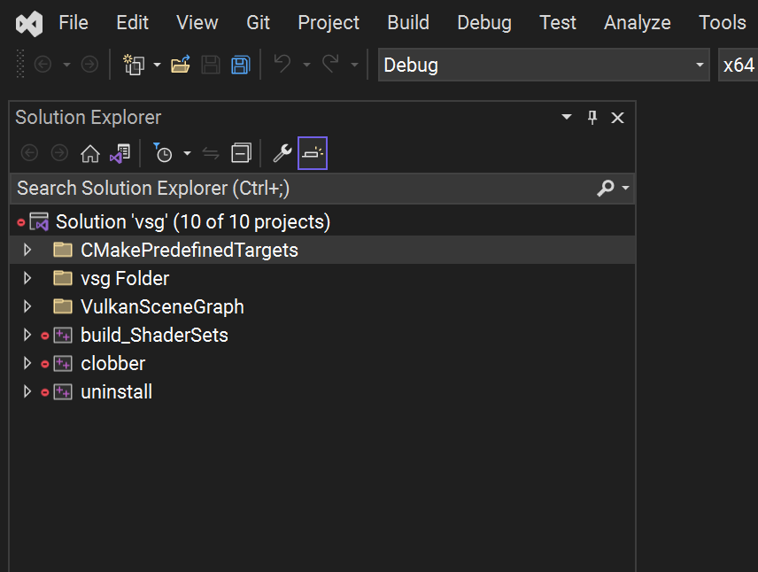Collapse all nodes in Solution Explorer

241,152
